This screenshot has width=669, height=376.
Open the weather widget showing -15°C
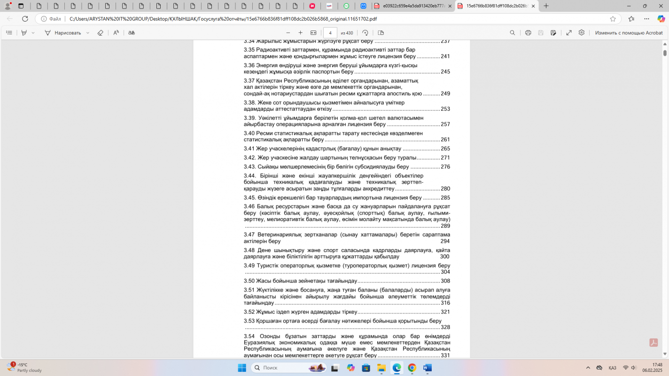click(x=24, y=368)
